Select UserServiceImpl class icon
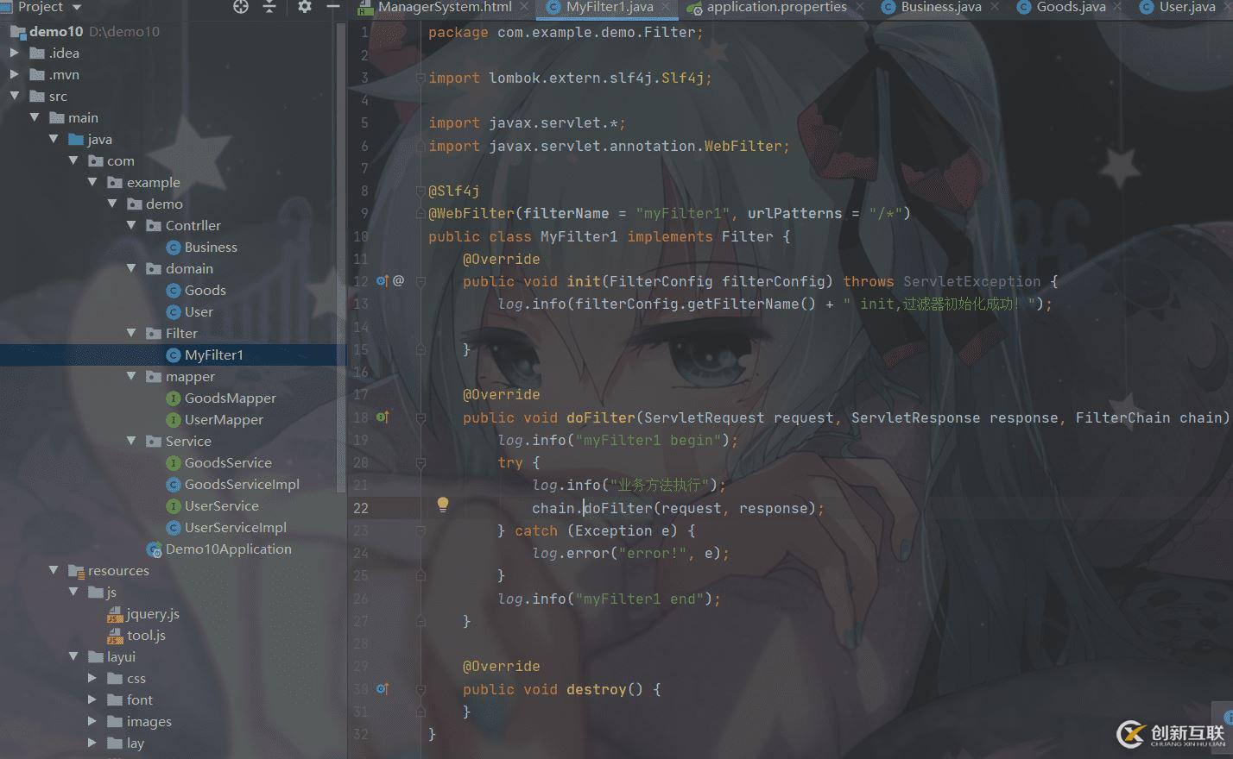Viewport: 1233px width, 759px height. [x=174, y=528]
